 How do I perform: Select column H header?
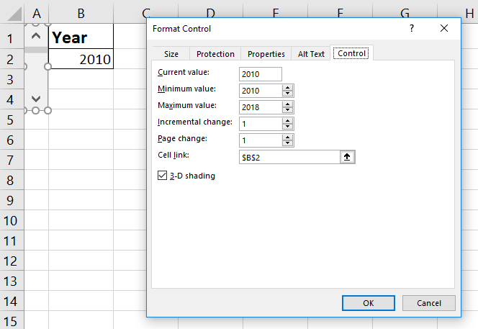[x=469, y=13]
